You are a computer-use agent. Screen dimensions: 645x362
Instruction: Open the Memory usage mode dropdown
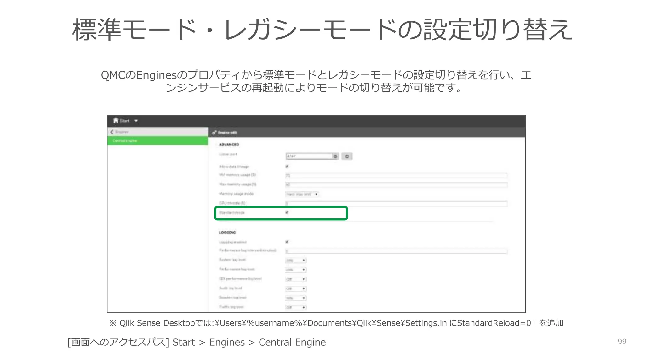tap(302, 194)
